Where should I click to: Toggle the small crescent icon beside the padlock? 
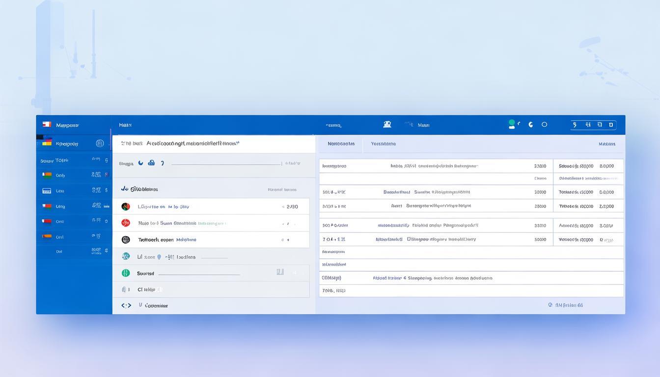140,163
